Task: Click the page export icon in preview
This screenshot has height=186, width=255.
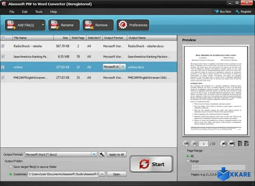Action: point(246,144)
